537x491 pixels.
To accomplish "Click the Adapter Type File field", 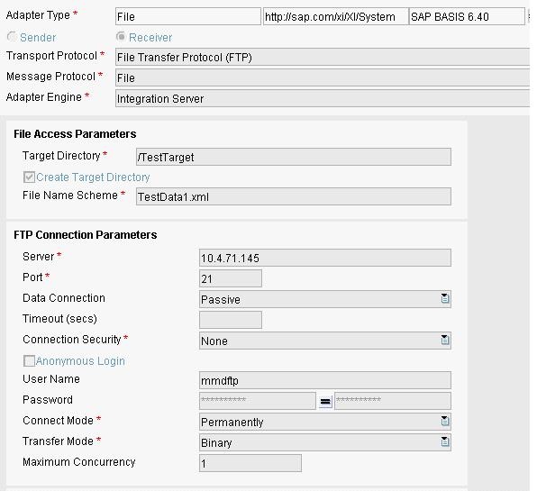I will coord(188,16).
